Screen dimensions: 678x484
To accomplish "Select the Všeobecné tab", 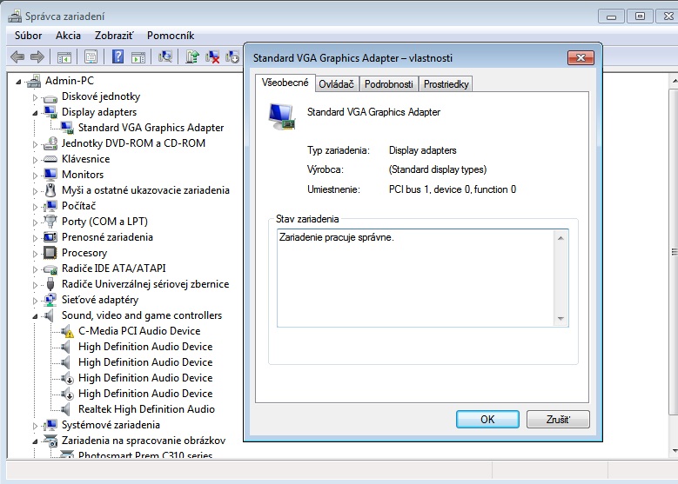I will (285, 83).
